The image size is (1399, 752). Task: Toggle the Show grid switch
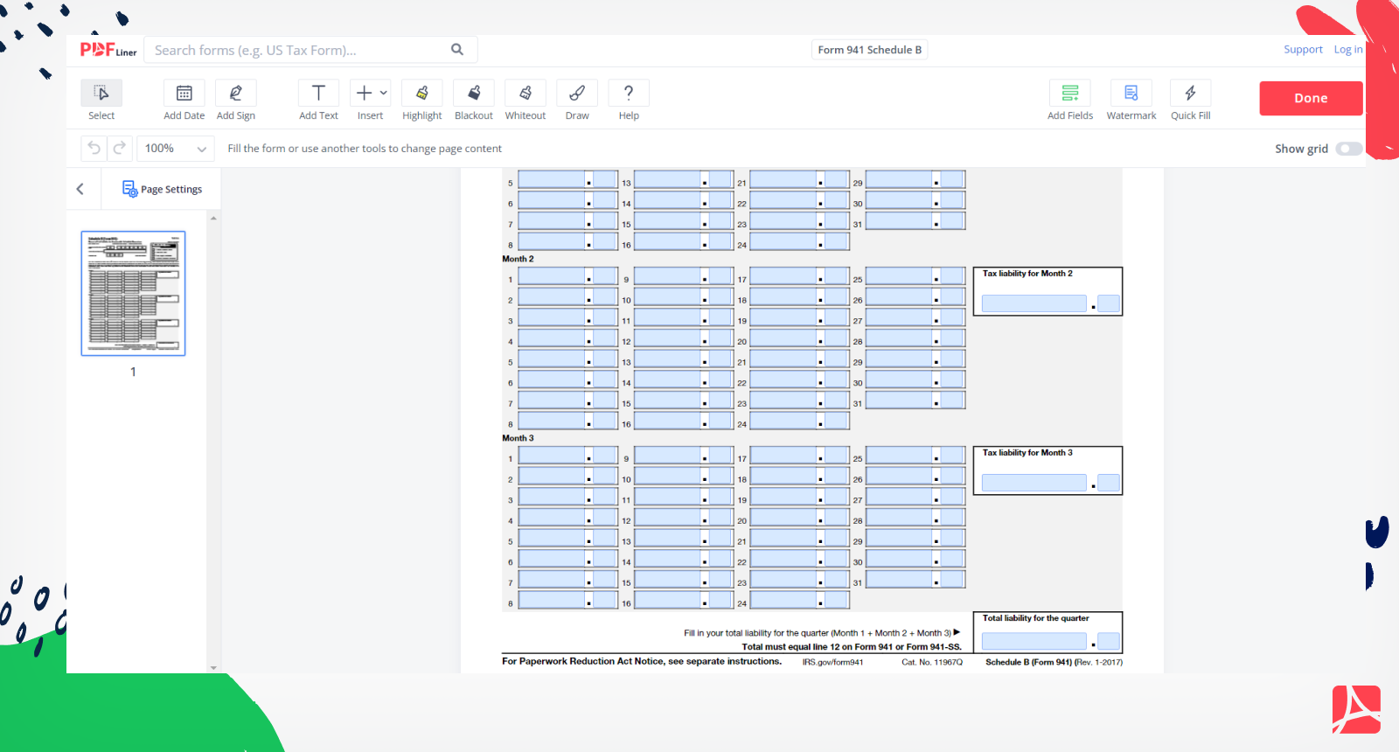(x=1348, y=149)
